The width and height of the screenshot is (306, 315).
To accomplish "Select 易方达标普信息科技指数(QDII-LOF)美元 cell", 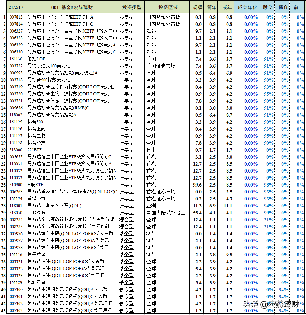I will pos(69,101).
